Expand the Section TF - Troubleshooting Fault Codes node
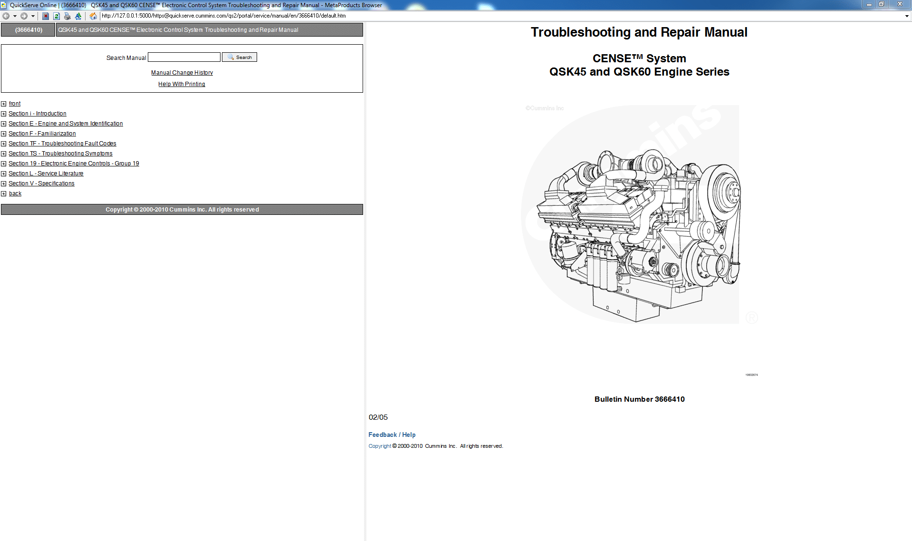This screenshot has height=541, width=912. pyautogui.click(x=4, y=143)
